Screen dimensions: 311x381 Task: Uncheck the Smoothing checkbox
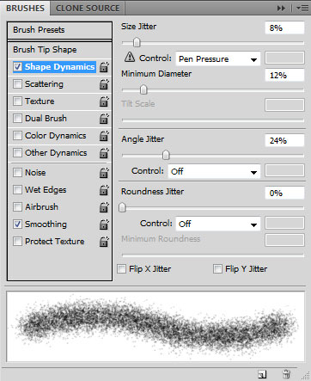point(17,224)
